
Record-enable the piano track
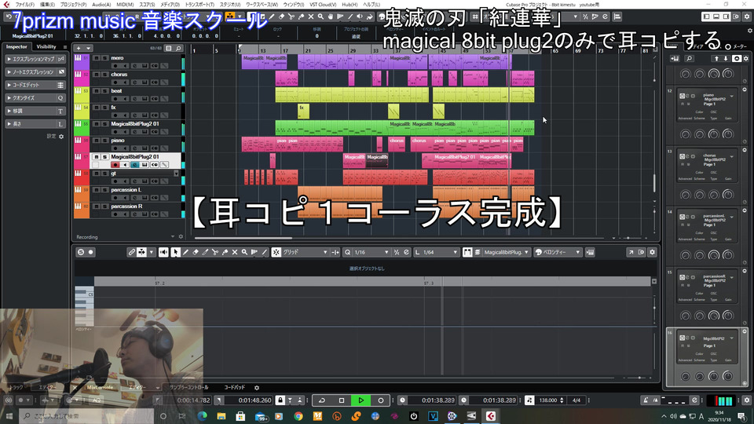115,148
